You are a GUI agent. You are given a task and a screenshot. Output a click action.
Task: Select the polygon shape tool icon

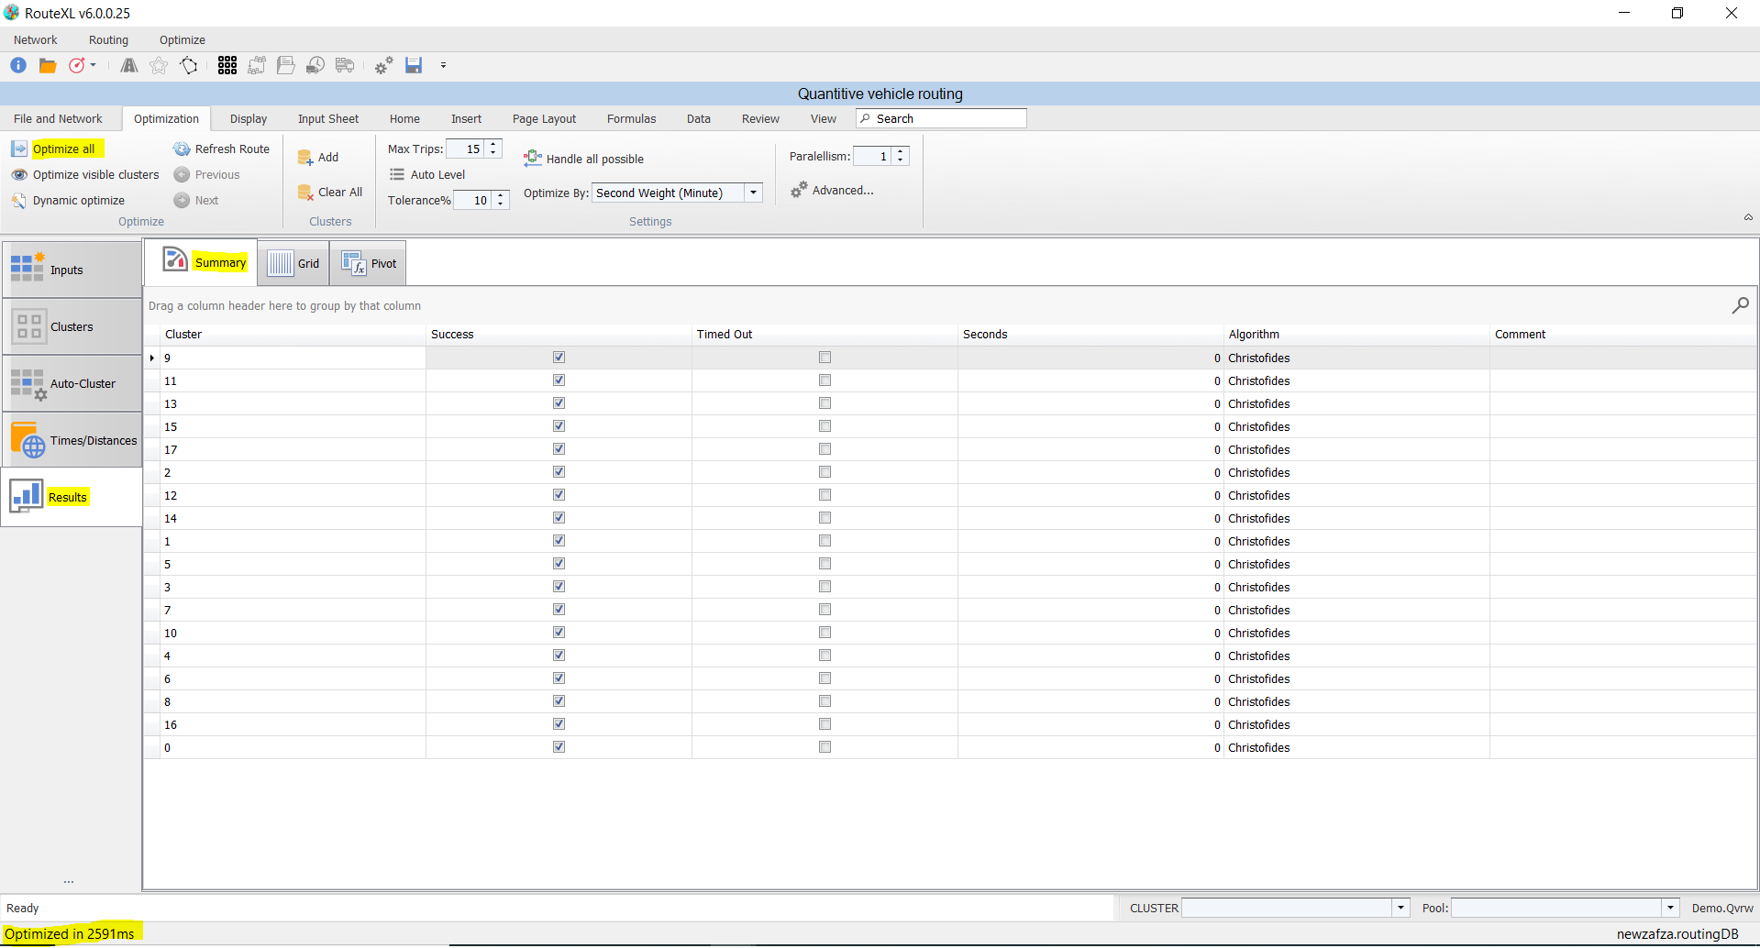[189, 65]
